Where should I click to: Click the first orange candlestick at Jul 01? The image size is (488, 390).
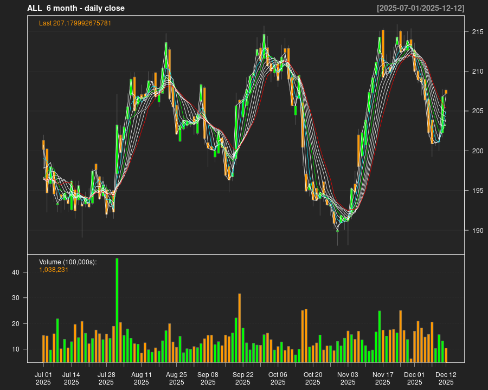[43, 145]
